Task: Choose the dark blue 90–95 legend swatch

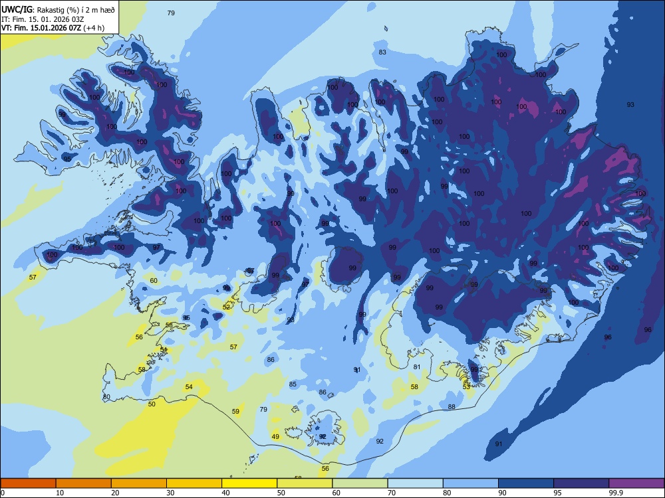Action: coord(526,483)
